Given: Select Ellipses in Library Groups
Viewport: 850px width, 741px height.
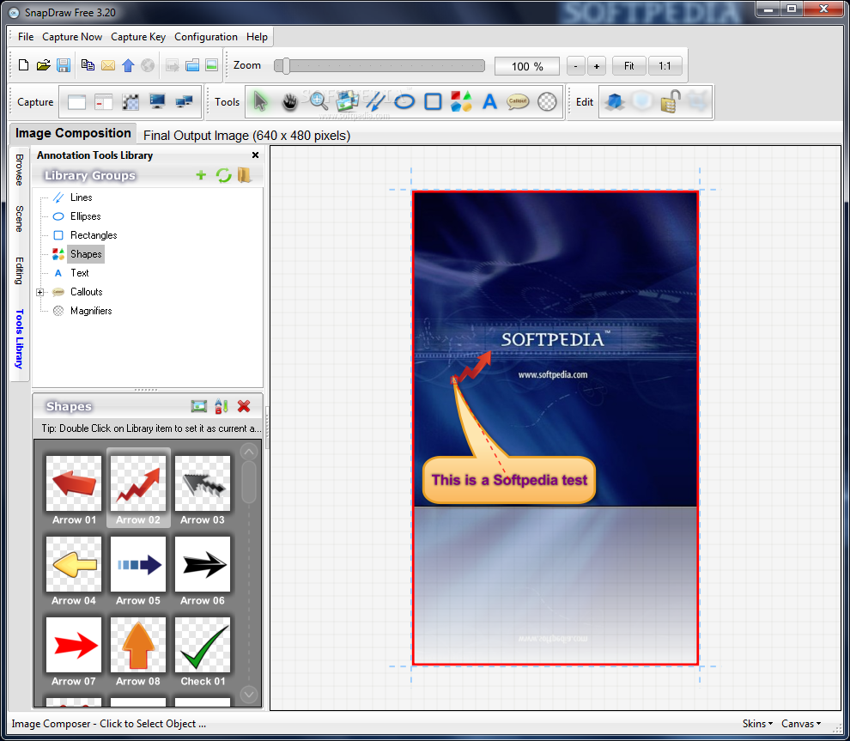Looking at the screenshot, I should click(85, 216).
